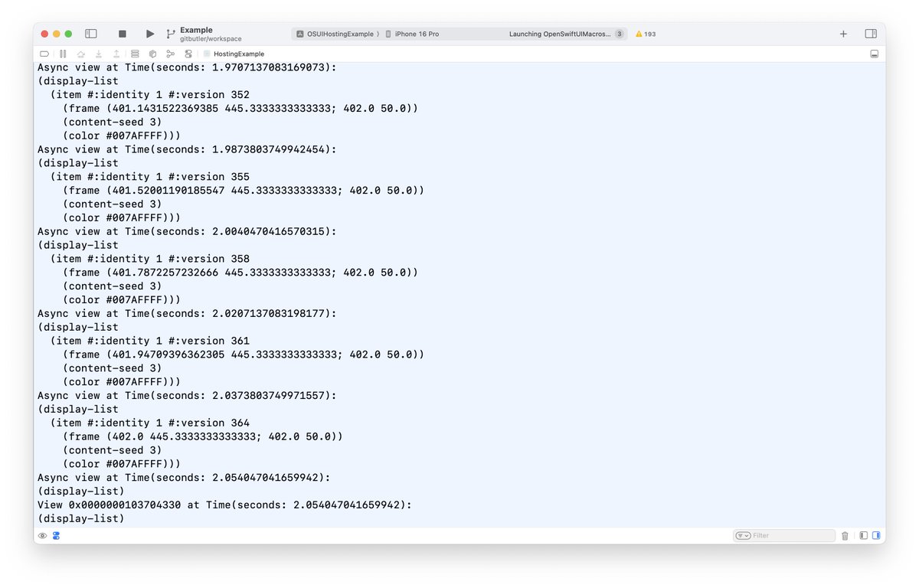Click the Async view line at 2.0373803749971557
This screenshot has height=588, width=919.
[187, 395]
